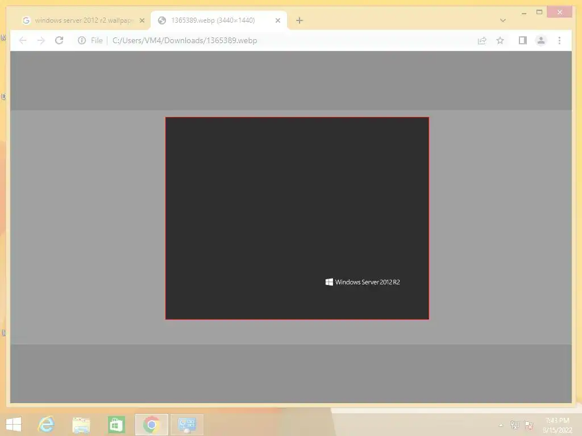
Task: Click the taskbar clock showing 7:43 PM
Action: [x=557, y=425]
